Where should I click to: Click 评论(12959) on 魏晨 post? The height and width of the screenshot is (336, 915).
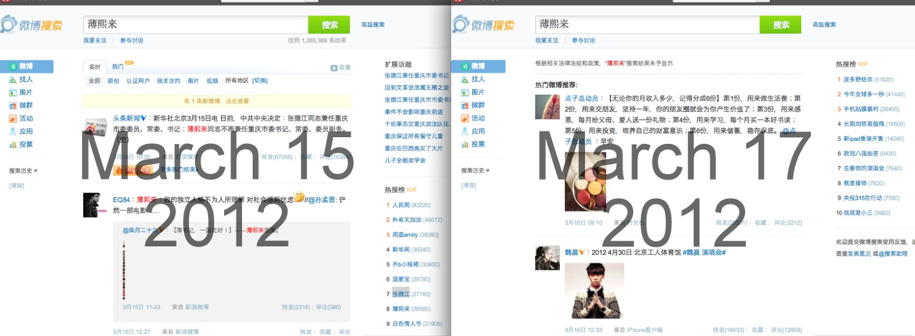(786, 330)
